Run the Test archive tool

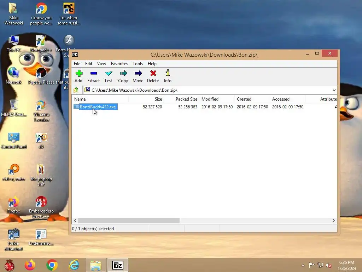108,76
